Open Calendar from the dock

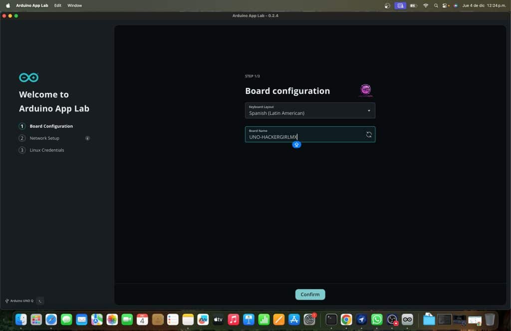tap(142, 320)
